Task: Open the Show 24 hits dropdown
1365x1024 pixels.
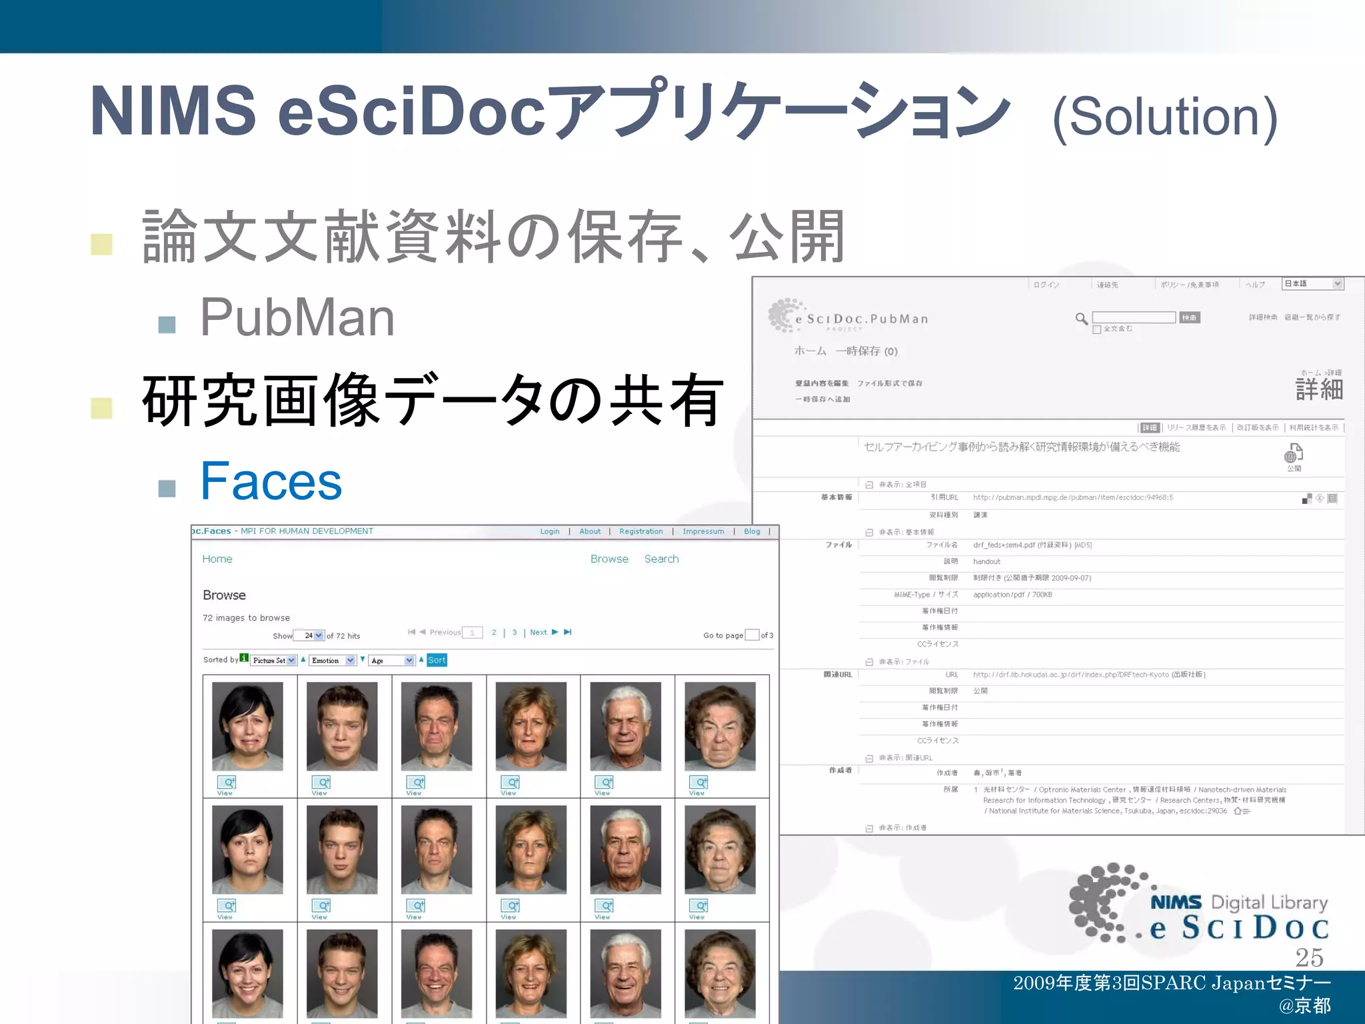Action: pos(309,635)
